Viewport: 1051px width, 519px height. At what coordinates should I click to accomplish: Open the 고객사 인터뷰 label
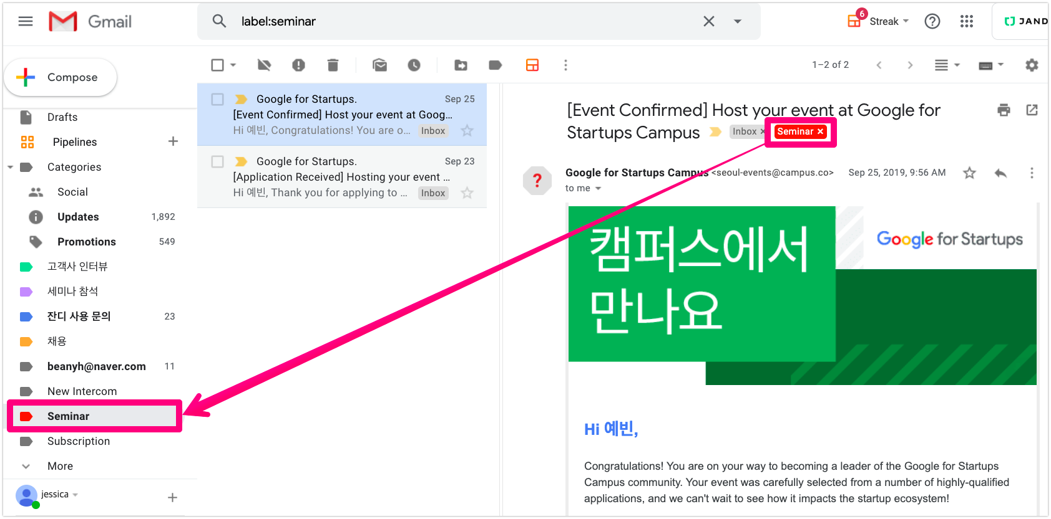pos(77,267)
